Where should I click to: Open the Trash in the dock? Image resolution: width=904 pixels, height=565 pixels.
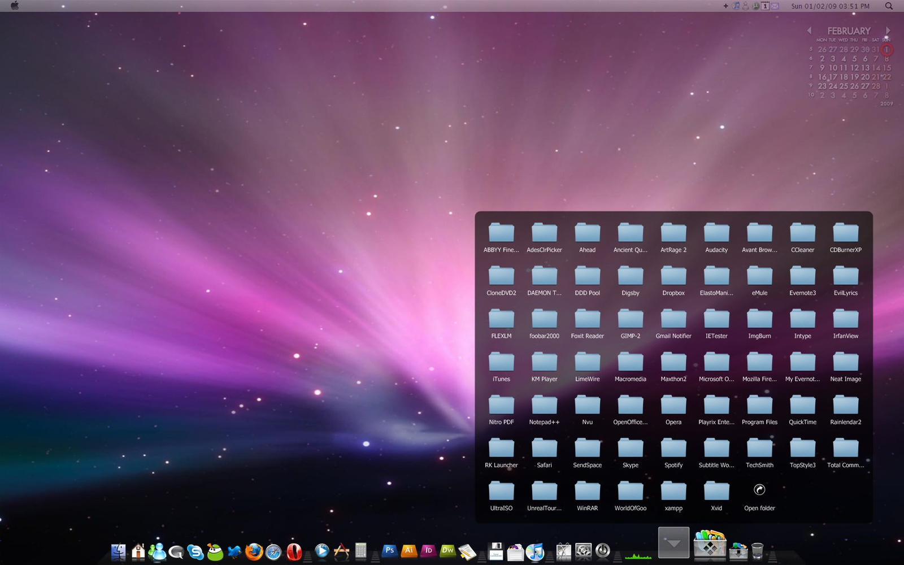(x=758, y=551)
